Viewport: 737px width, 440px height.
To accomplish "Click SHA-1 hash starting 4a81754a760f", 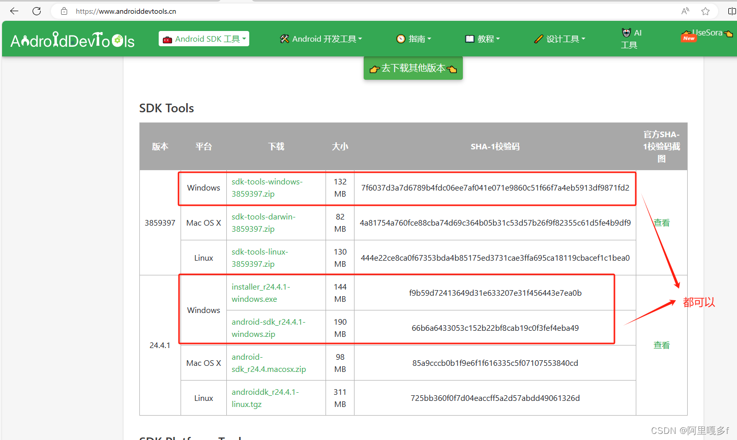I will click(x=495, y=223).
